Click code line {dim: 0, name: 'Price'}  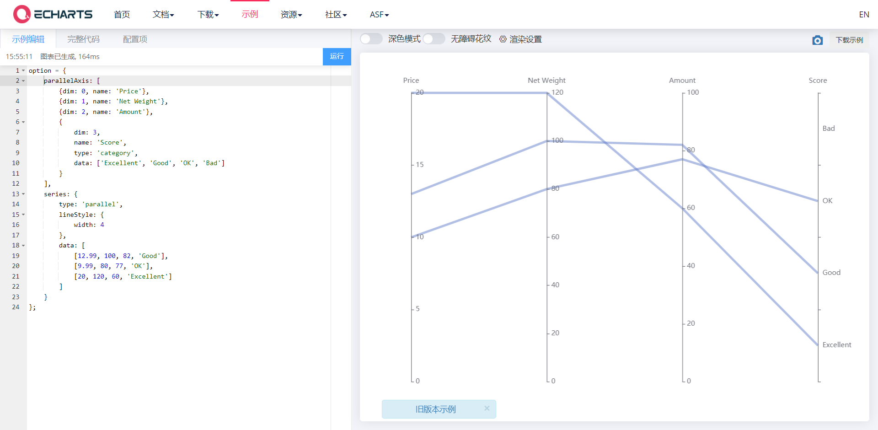(x=104, y=91)
